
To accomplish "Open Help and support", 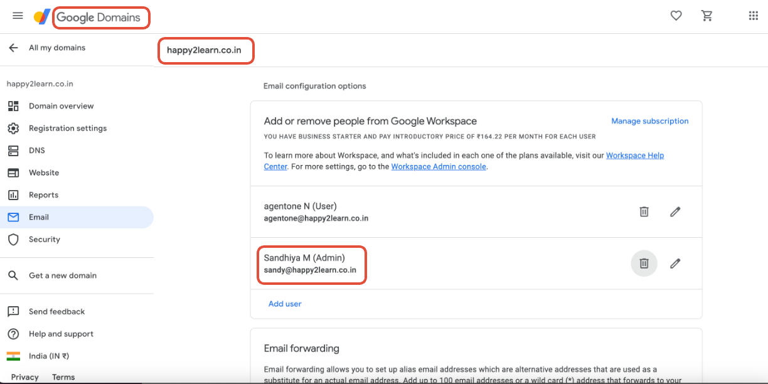I will pyautogui.click(x=61, y=334).
